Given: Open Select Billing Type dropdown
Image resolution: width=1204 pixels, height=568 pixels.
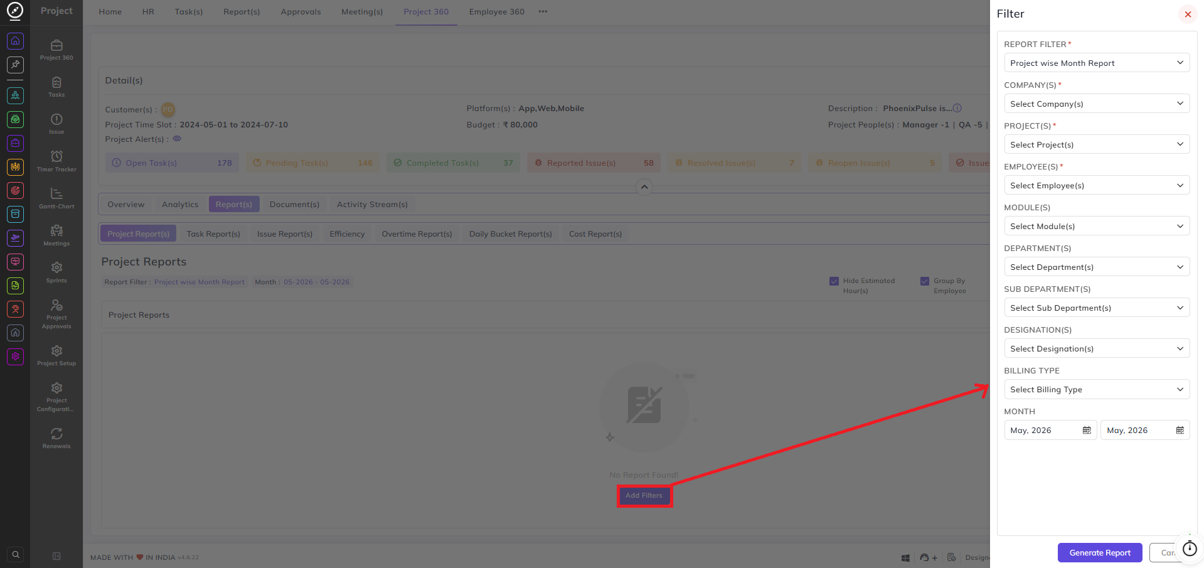Looking at the screenshot, I should click(1097, 389).
